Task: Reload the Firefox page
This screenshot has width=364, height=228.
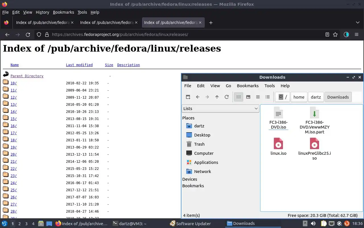Action: click(28, 34)
